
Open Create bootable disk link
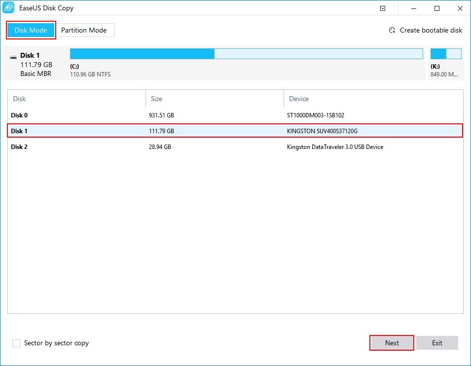click(x=431, y=31)
